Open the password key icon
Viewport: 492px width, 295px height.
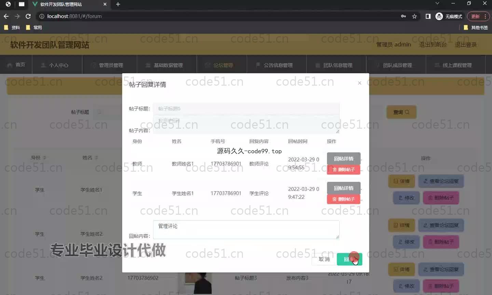point(404,16)
